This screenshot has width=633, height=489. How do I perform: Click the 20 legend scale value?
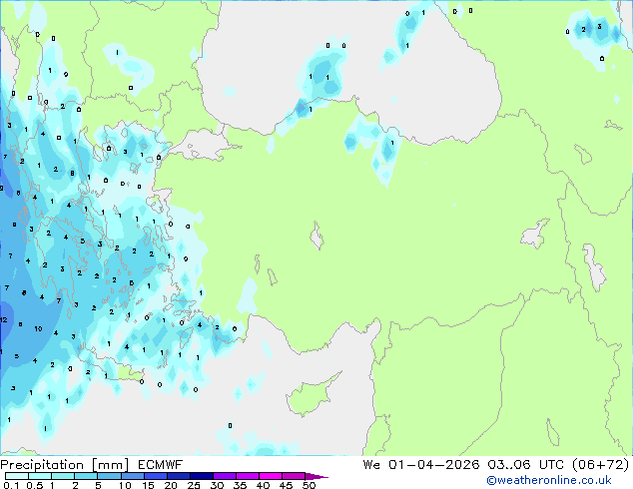click(x=171, y=485)
